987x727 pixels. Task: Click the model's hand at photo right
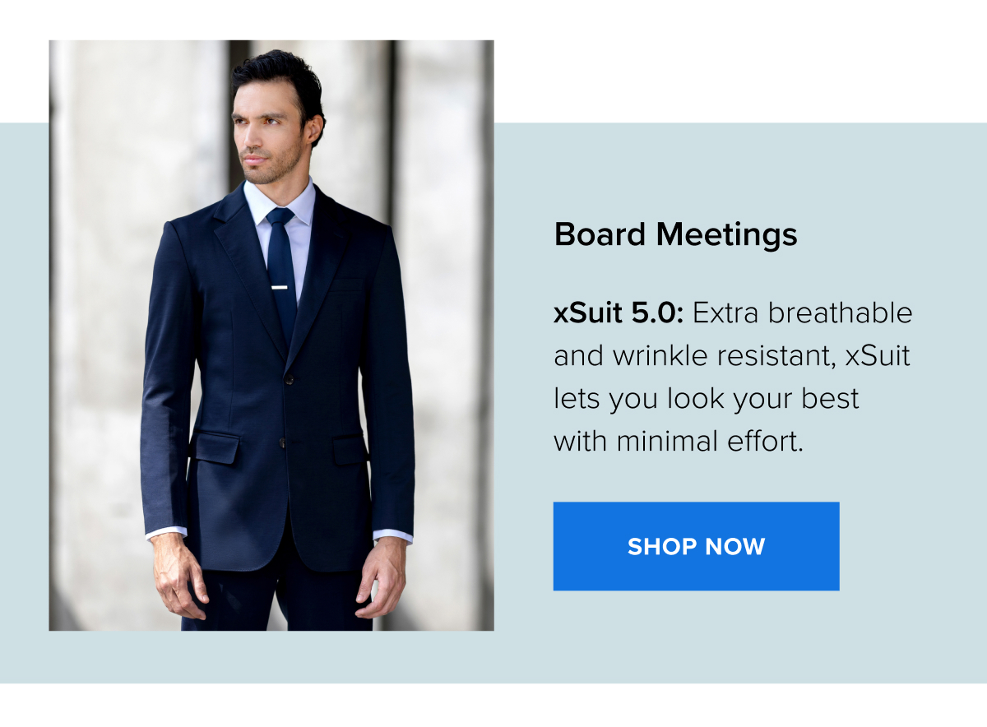(381, 578)
